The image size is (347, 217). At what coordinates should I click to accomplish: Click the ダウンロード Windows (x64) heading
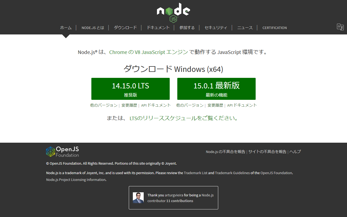click(173, 69)
